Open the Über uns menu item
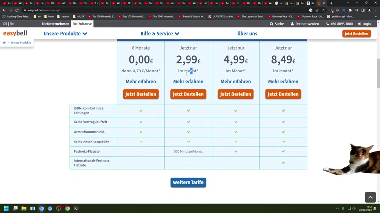This screenshot has height=213, width=380. pos(247,34)
